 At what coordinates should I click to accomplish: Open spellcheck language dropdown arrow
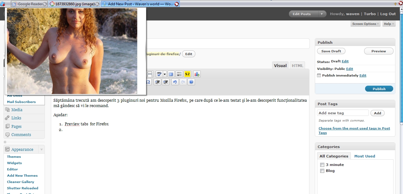coord(165,74)
